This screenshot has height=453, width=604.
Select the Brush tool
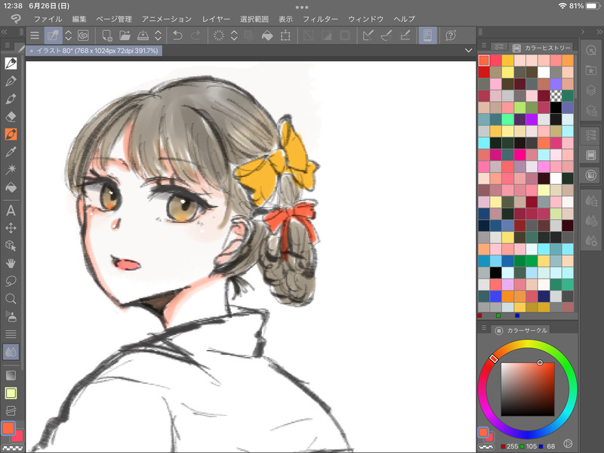pyautogui.click(x=11, y=99)
